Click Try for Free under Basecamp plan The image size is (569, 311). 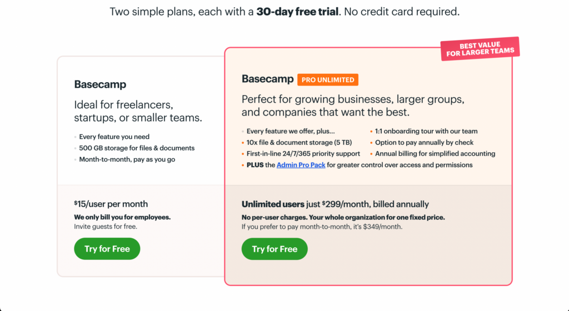[x=107, y=249]
